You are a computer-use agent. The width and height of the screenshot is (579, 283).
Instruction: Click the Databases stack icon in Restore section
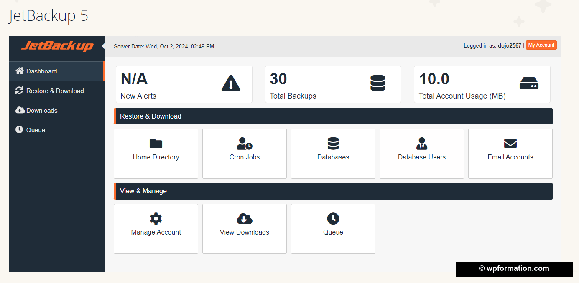(x=333, y=144)
